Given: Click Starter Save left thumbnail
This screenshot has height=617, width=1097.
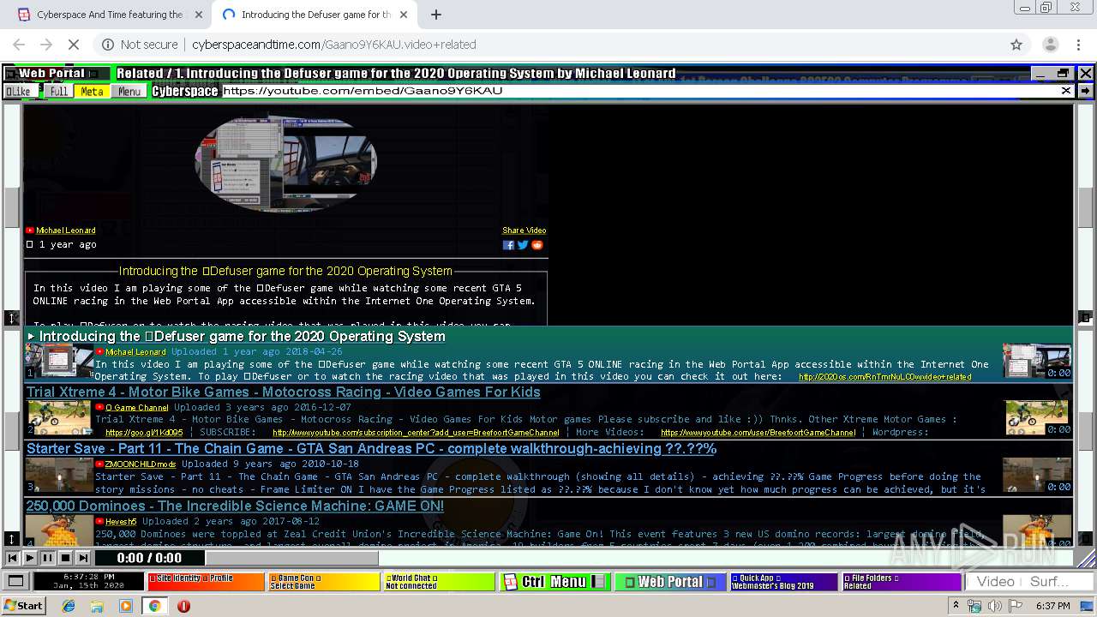Looking at the screenshot, I should coord(58,475).
